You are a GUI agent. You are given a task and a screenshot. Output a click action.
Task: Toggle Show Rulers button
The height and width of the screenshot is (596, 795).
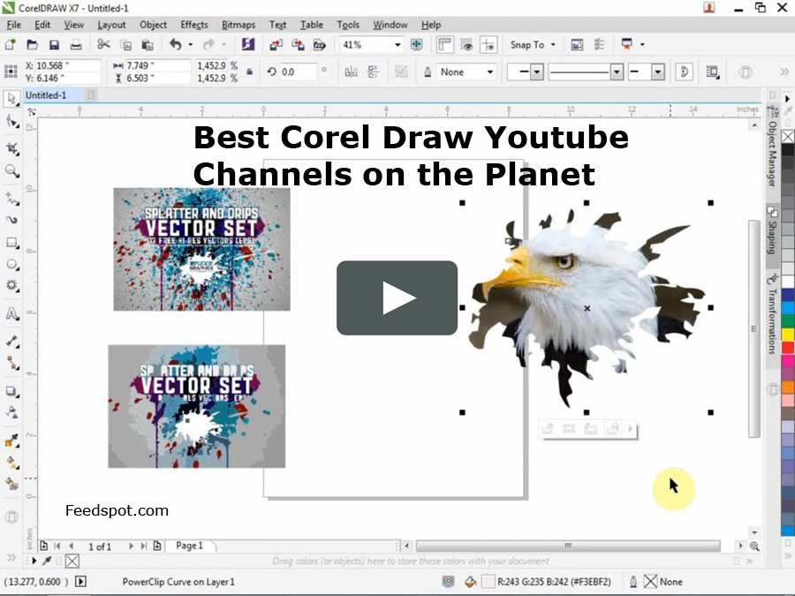pos(444,45)
